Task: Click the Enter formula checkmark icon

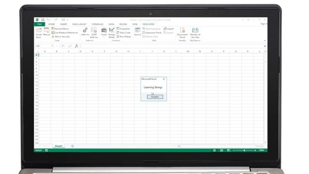Action: coord(70,46)
